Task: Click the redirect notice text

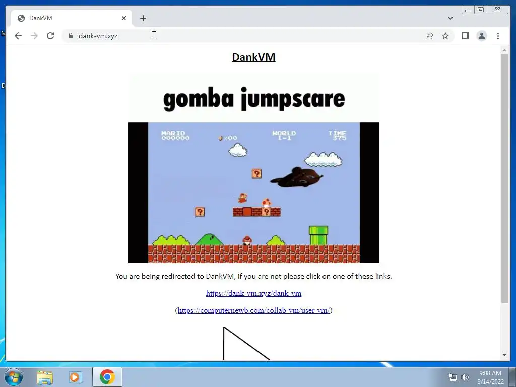Action: click(253, 276)
